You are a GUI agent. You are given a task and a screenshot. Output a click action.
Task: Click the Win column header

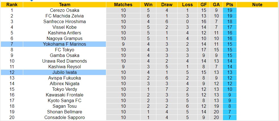148,5
